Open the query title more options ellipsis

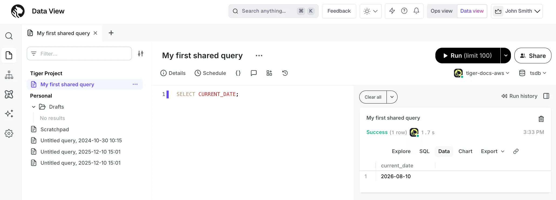[x=259, y=56]
